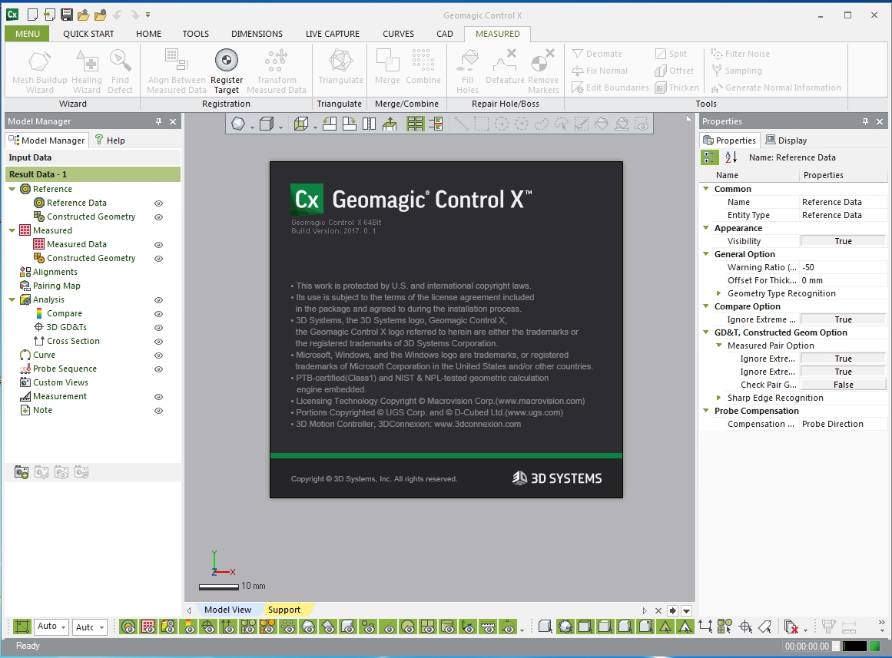
Task: Collapse the Analysis tree node
Action: (x=12, y=299)
